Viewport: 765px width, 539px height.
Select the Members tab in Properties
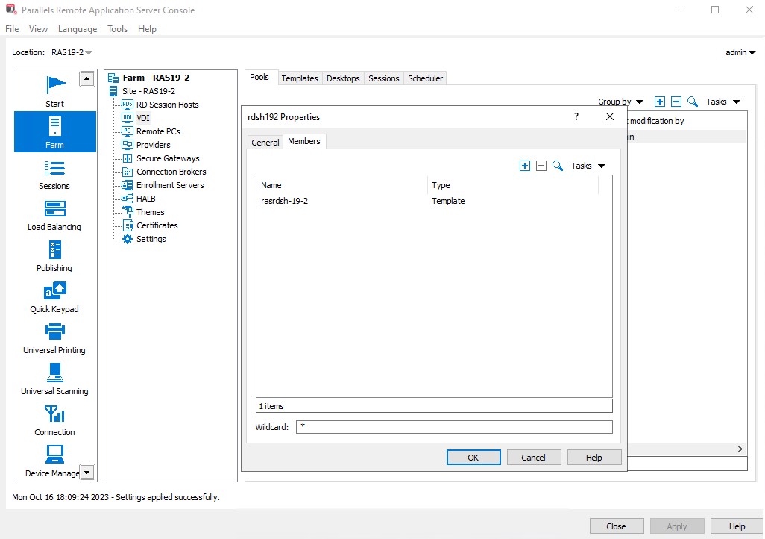(x=304, y=141)
